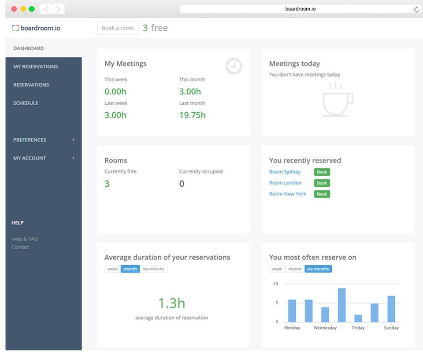Go back with the browser back arrow
Screen dimensions: 423x355
pos(46,9)
